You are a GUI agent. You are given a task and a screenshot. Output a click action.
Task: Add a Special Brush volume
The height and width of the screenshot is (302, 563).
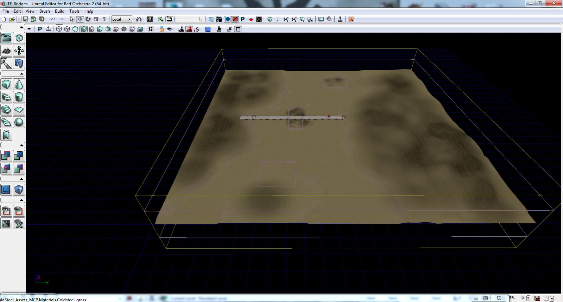click(x=6, y=190)
